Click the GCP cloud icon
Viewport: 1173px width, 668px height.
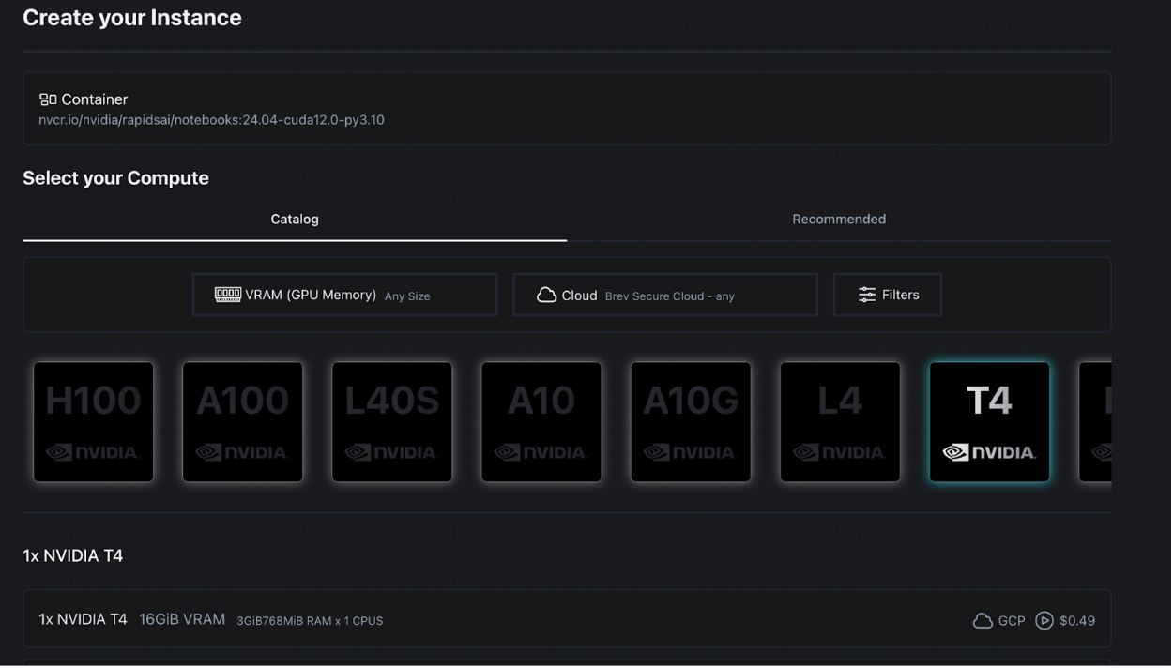coord(983,621)
